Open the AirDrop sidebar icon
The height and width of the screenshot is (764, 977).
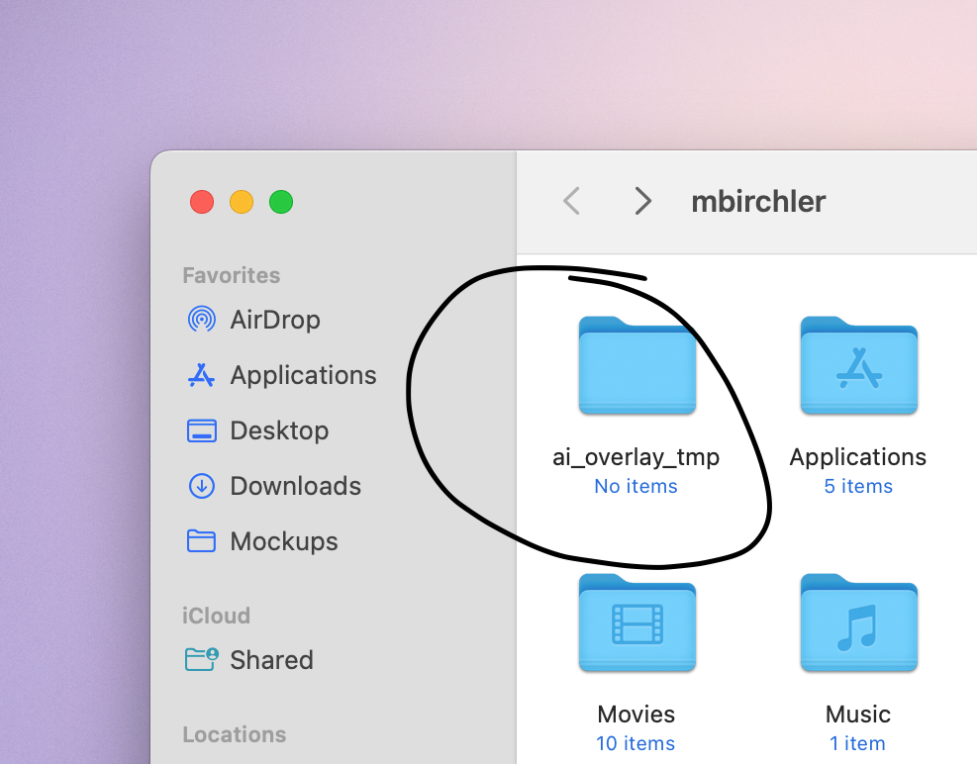(201, 319)
